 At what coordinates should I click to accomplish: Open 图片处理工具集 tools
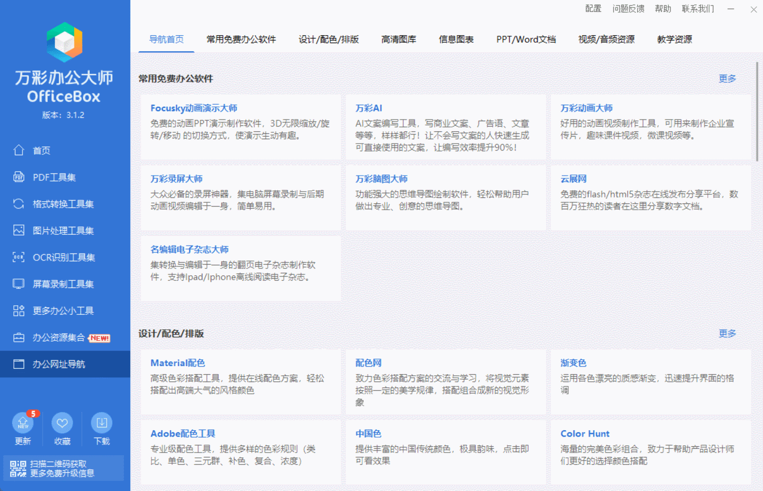[x=59, y=230]
